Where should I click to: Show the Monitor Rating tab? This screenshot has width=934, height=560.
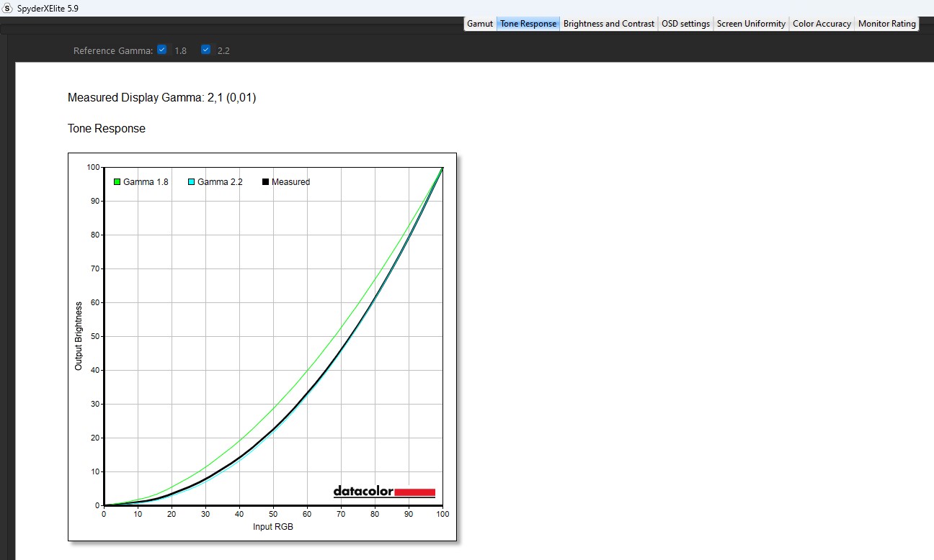tap(886, 24)
